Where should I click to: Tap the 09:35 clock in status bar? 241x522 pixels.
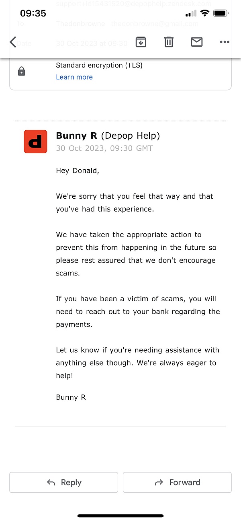[33, 13]
